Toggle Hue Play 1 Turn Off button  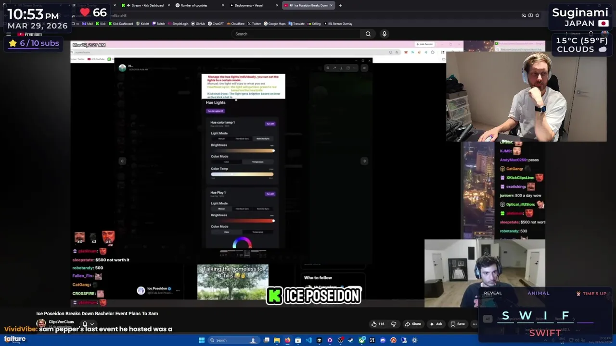[x=270, y=194]
